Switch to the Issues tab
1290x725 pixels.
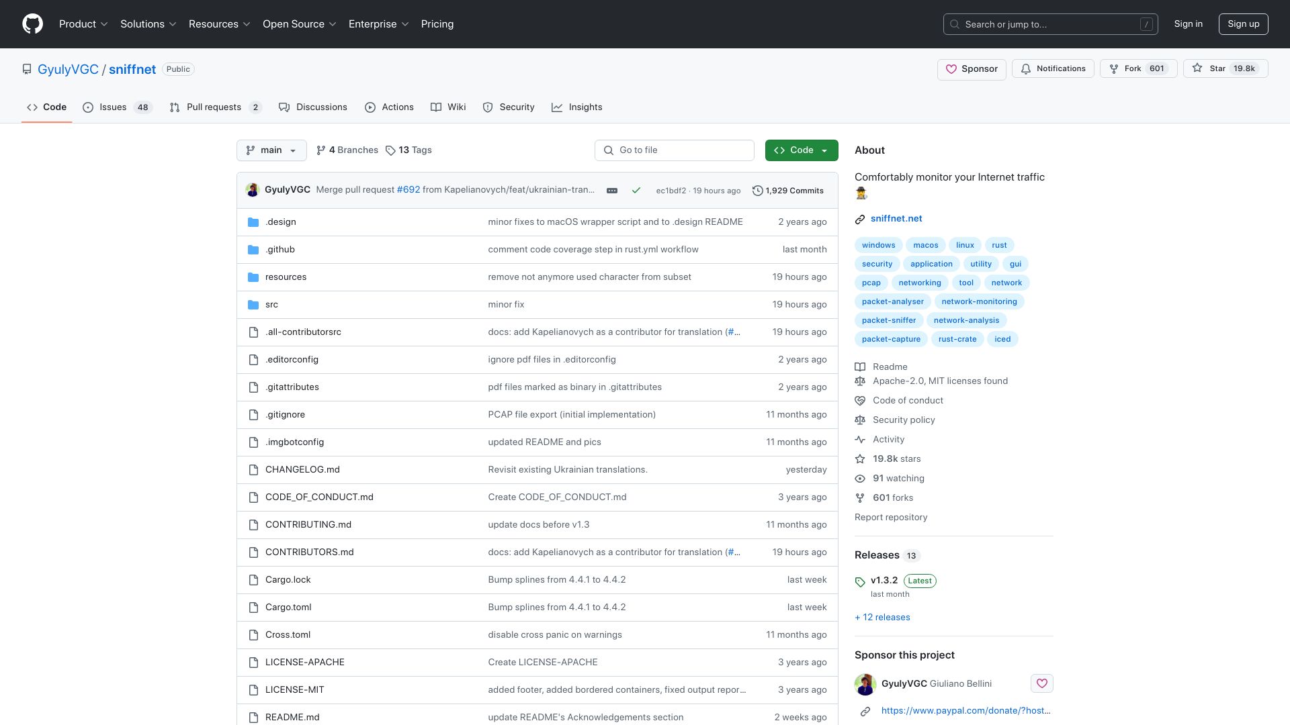pyautogui.click(x=118, y=107)
